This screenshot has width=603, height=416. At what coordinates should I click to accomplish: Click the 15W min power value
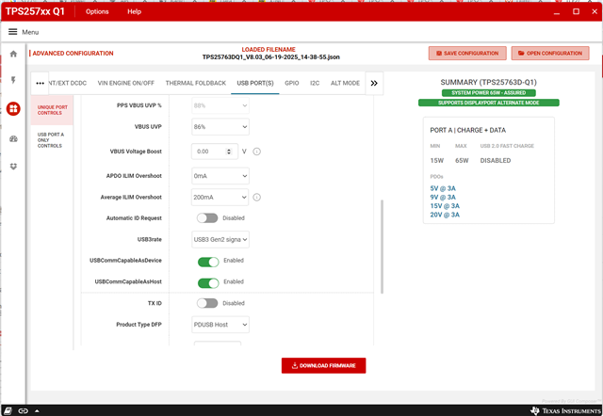tap(437, 161)
